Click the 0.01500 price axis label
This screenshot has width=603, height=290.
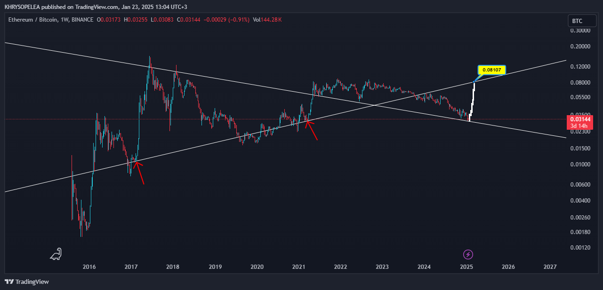click(580, 149)
